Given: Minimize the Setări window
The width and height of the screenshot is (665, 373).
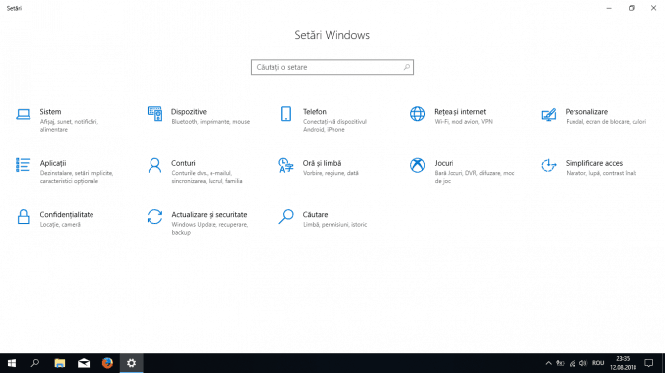Looking at the screenshot, I should click(x=609, y=8).
